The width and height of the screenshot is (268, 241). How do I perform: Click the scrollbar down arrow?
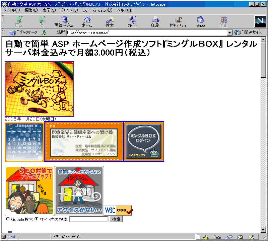[263, 230]
